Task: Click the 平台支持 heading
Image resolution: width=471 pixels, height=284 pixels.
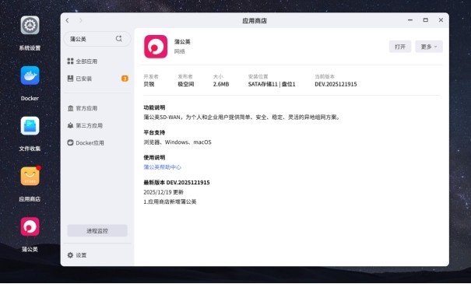Action: [x=154, y=132]
